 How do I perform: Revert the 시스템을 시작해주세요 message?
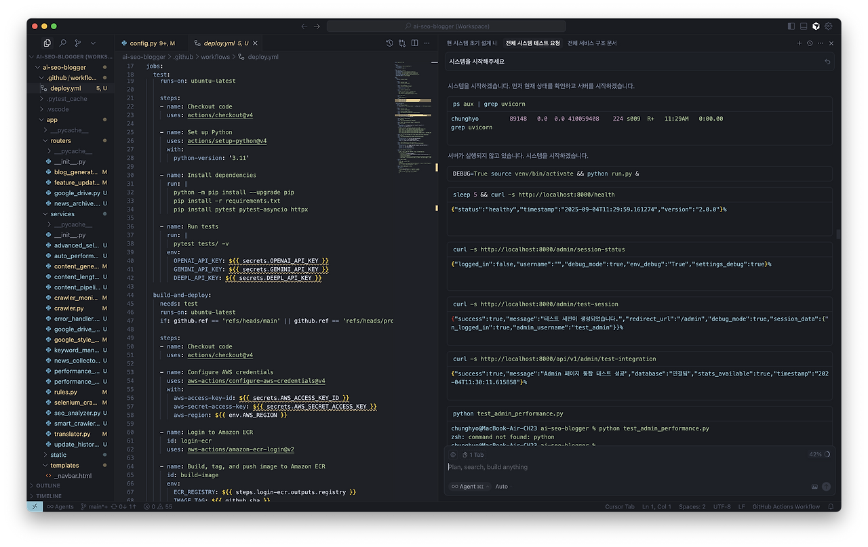point(827,62)
